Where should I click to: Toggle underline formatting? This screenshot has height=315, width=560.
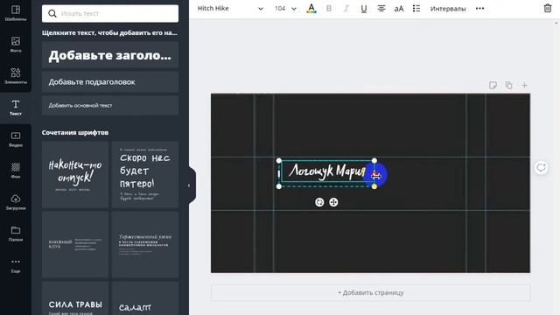[x=364, y=9]
